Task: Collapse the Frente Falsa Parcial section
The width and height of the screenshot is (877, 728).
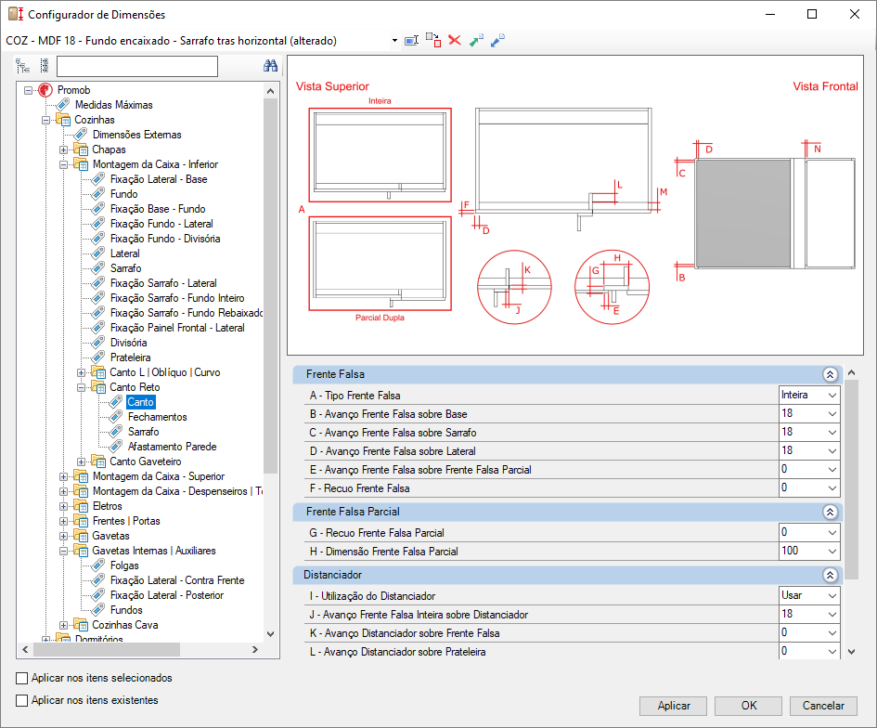Action: click(x=830, y=512)
